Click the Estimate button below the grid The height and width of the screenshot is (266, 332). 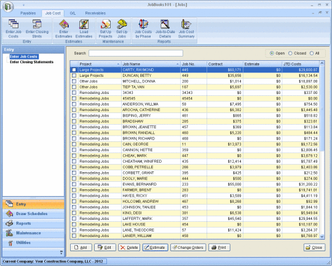pos(155,248)
